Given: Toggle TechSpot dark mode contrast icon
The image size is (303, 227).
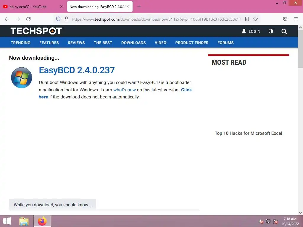Looking at the screenshot, I should click(271, 31).
